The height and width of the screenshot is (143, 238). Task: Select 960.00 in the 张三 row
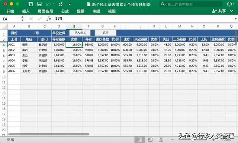click(89, 45)
